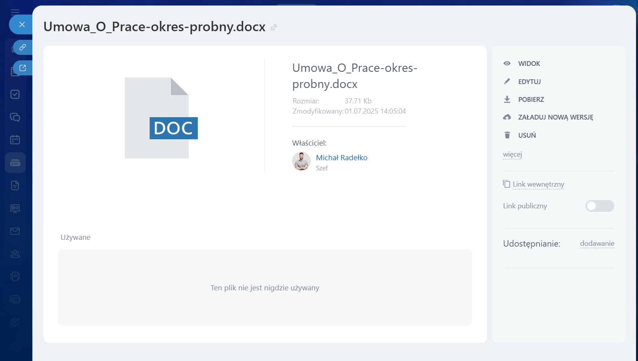Copy link using the chain icon button
This screenshot has height=361, width=638.
[x=23, y=47]
